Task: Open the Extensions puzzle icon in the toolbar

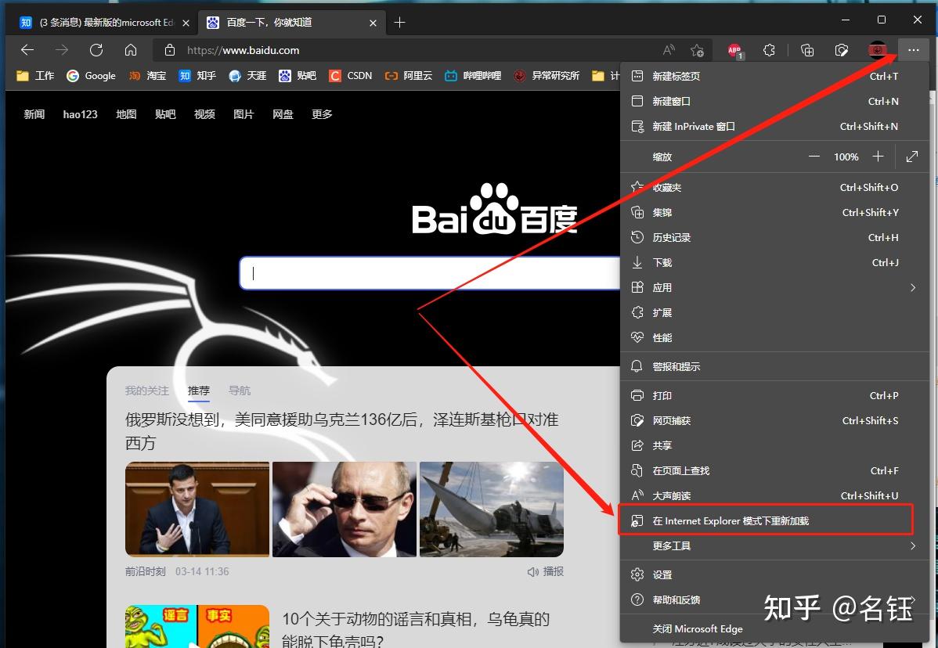Action: tap(770, 50)
